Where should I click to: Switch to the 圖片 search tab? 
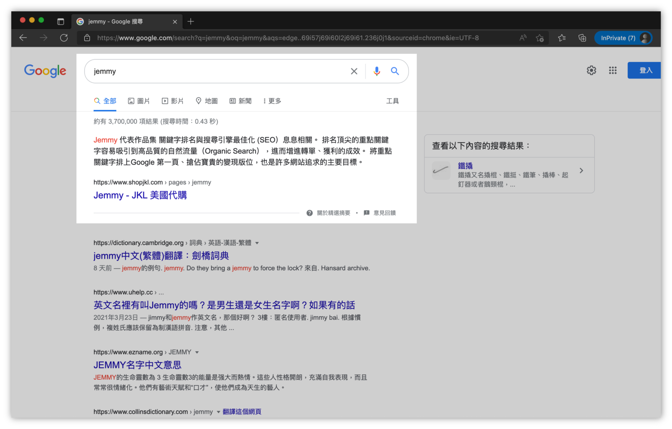click(x=139, y=101)
